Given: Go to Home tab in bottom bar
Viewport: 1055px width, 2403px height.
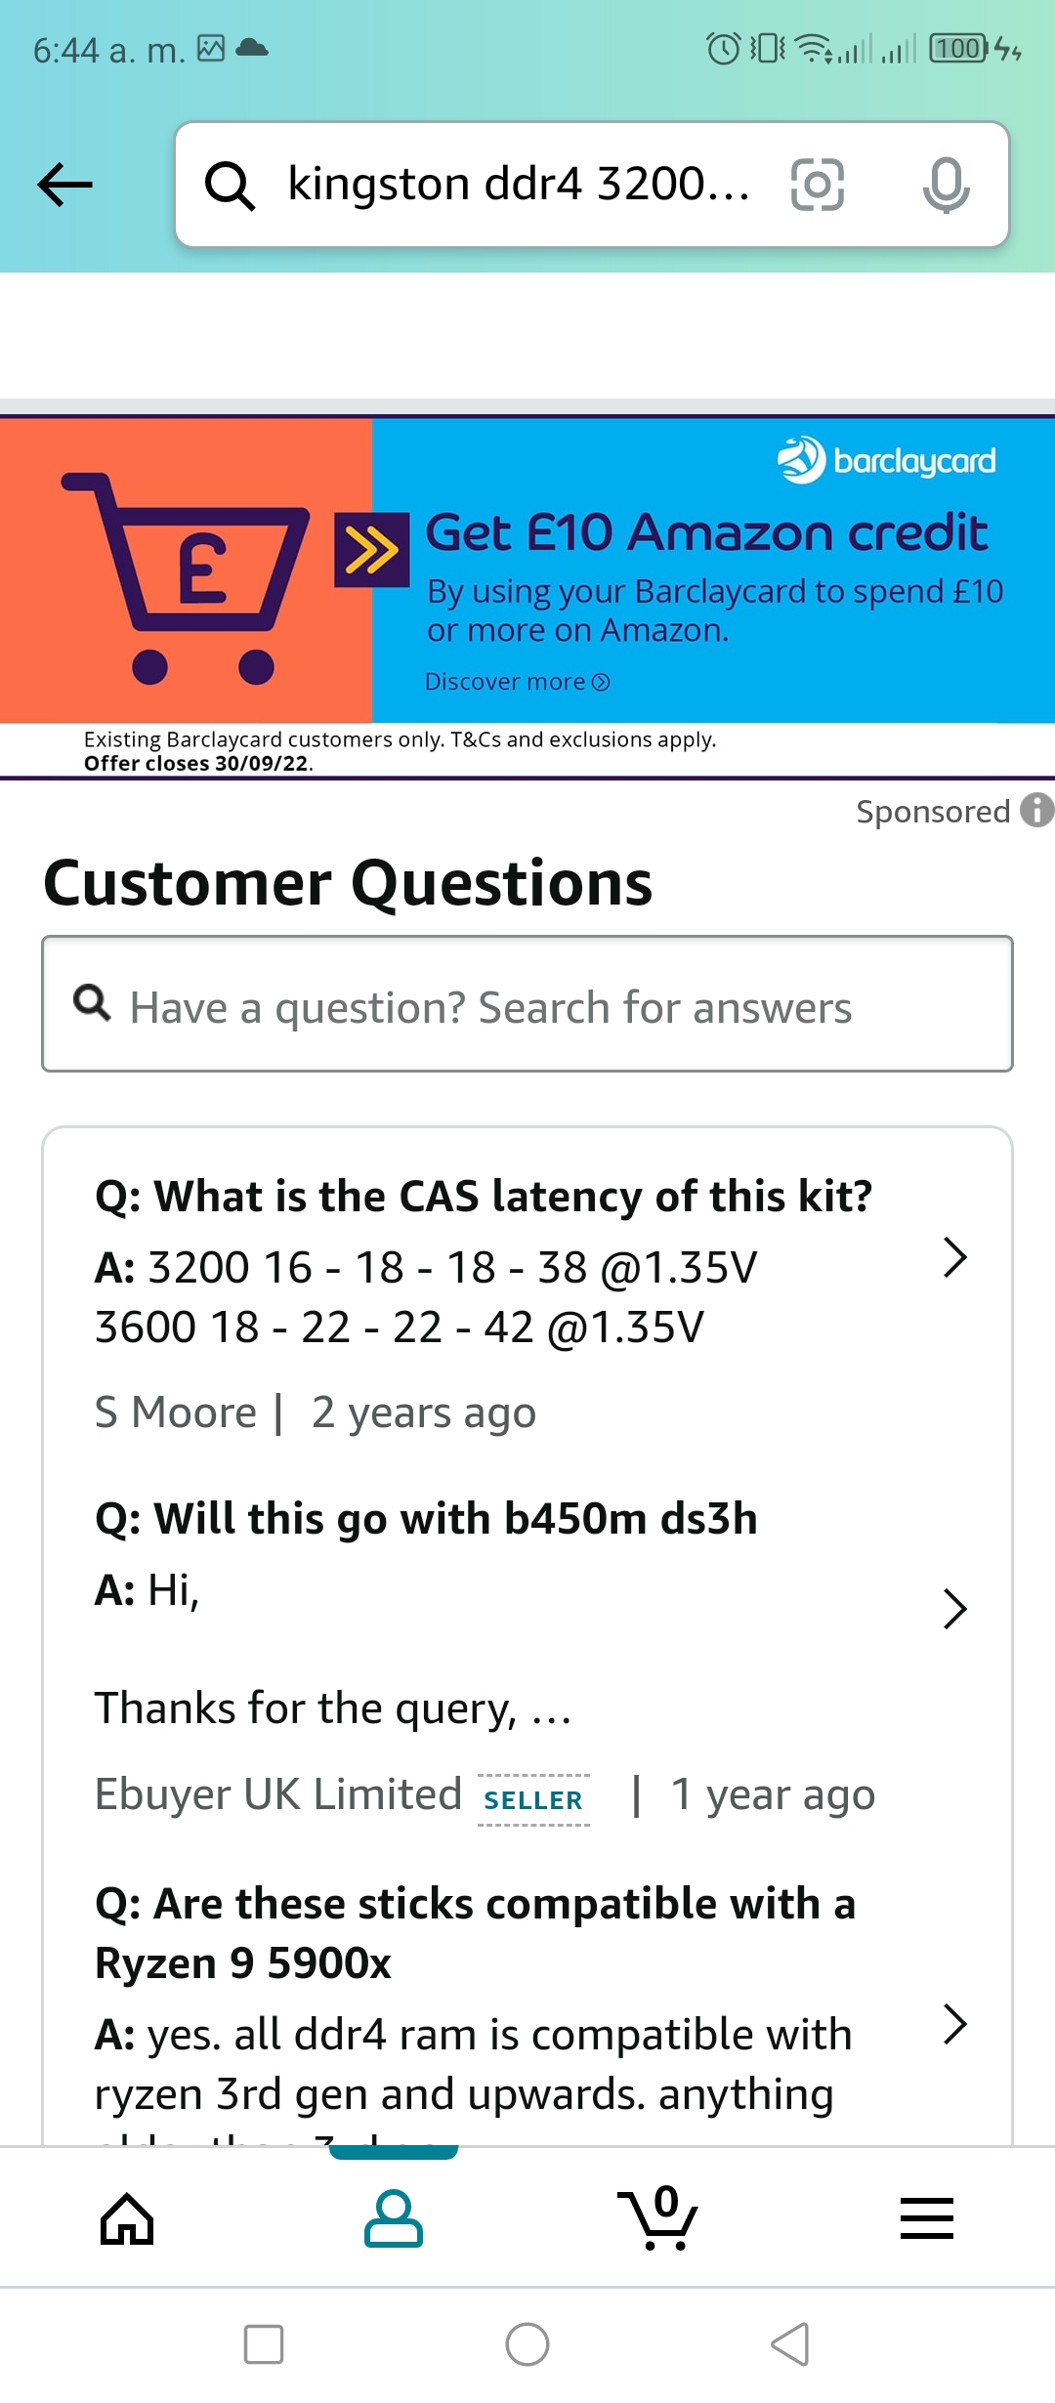Looking at the screenshot, I should coord(127,2218).
